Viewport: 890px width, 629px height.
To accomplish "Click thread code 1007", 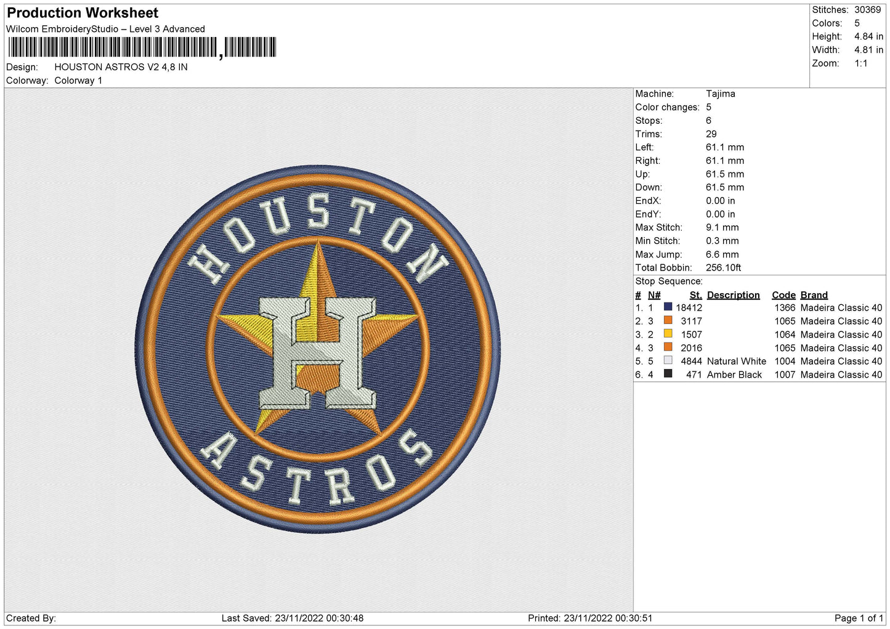I will (785, 375).
